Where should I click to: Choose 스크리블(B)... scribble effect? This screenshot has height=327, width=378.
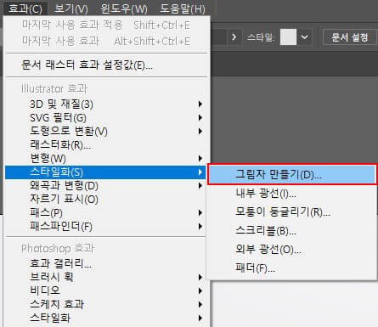click(292, 231)
